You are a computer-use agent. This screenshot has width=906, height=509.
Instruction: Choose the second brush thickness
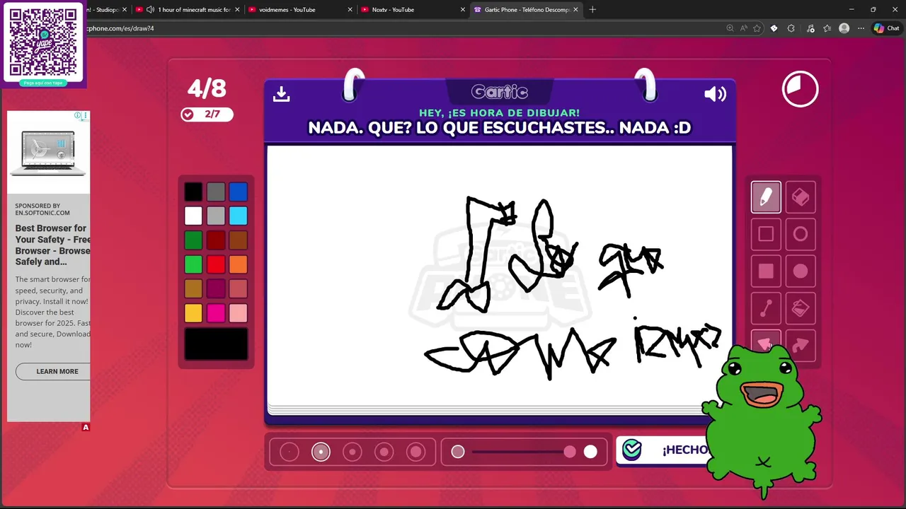tap(321, 452)
